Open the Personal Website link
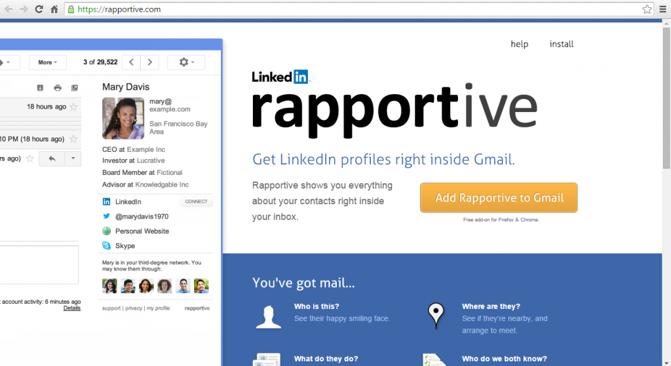Screen dimensions: 671x366 click(142, 231)
